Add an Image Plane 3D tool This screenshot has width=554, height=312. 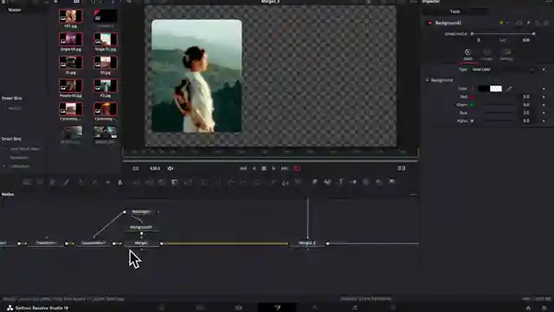314,182
